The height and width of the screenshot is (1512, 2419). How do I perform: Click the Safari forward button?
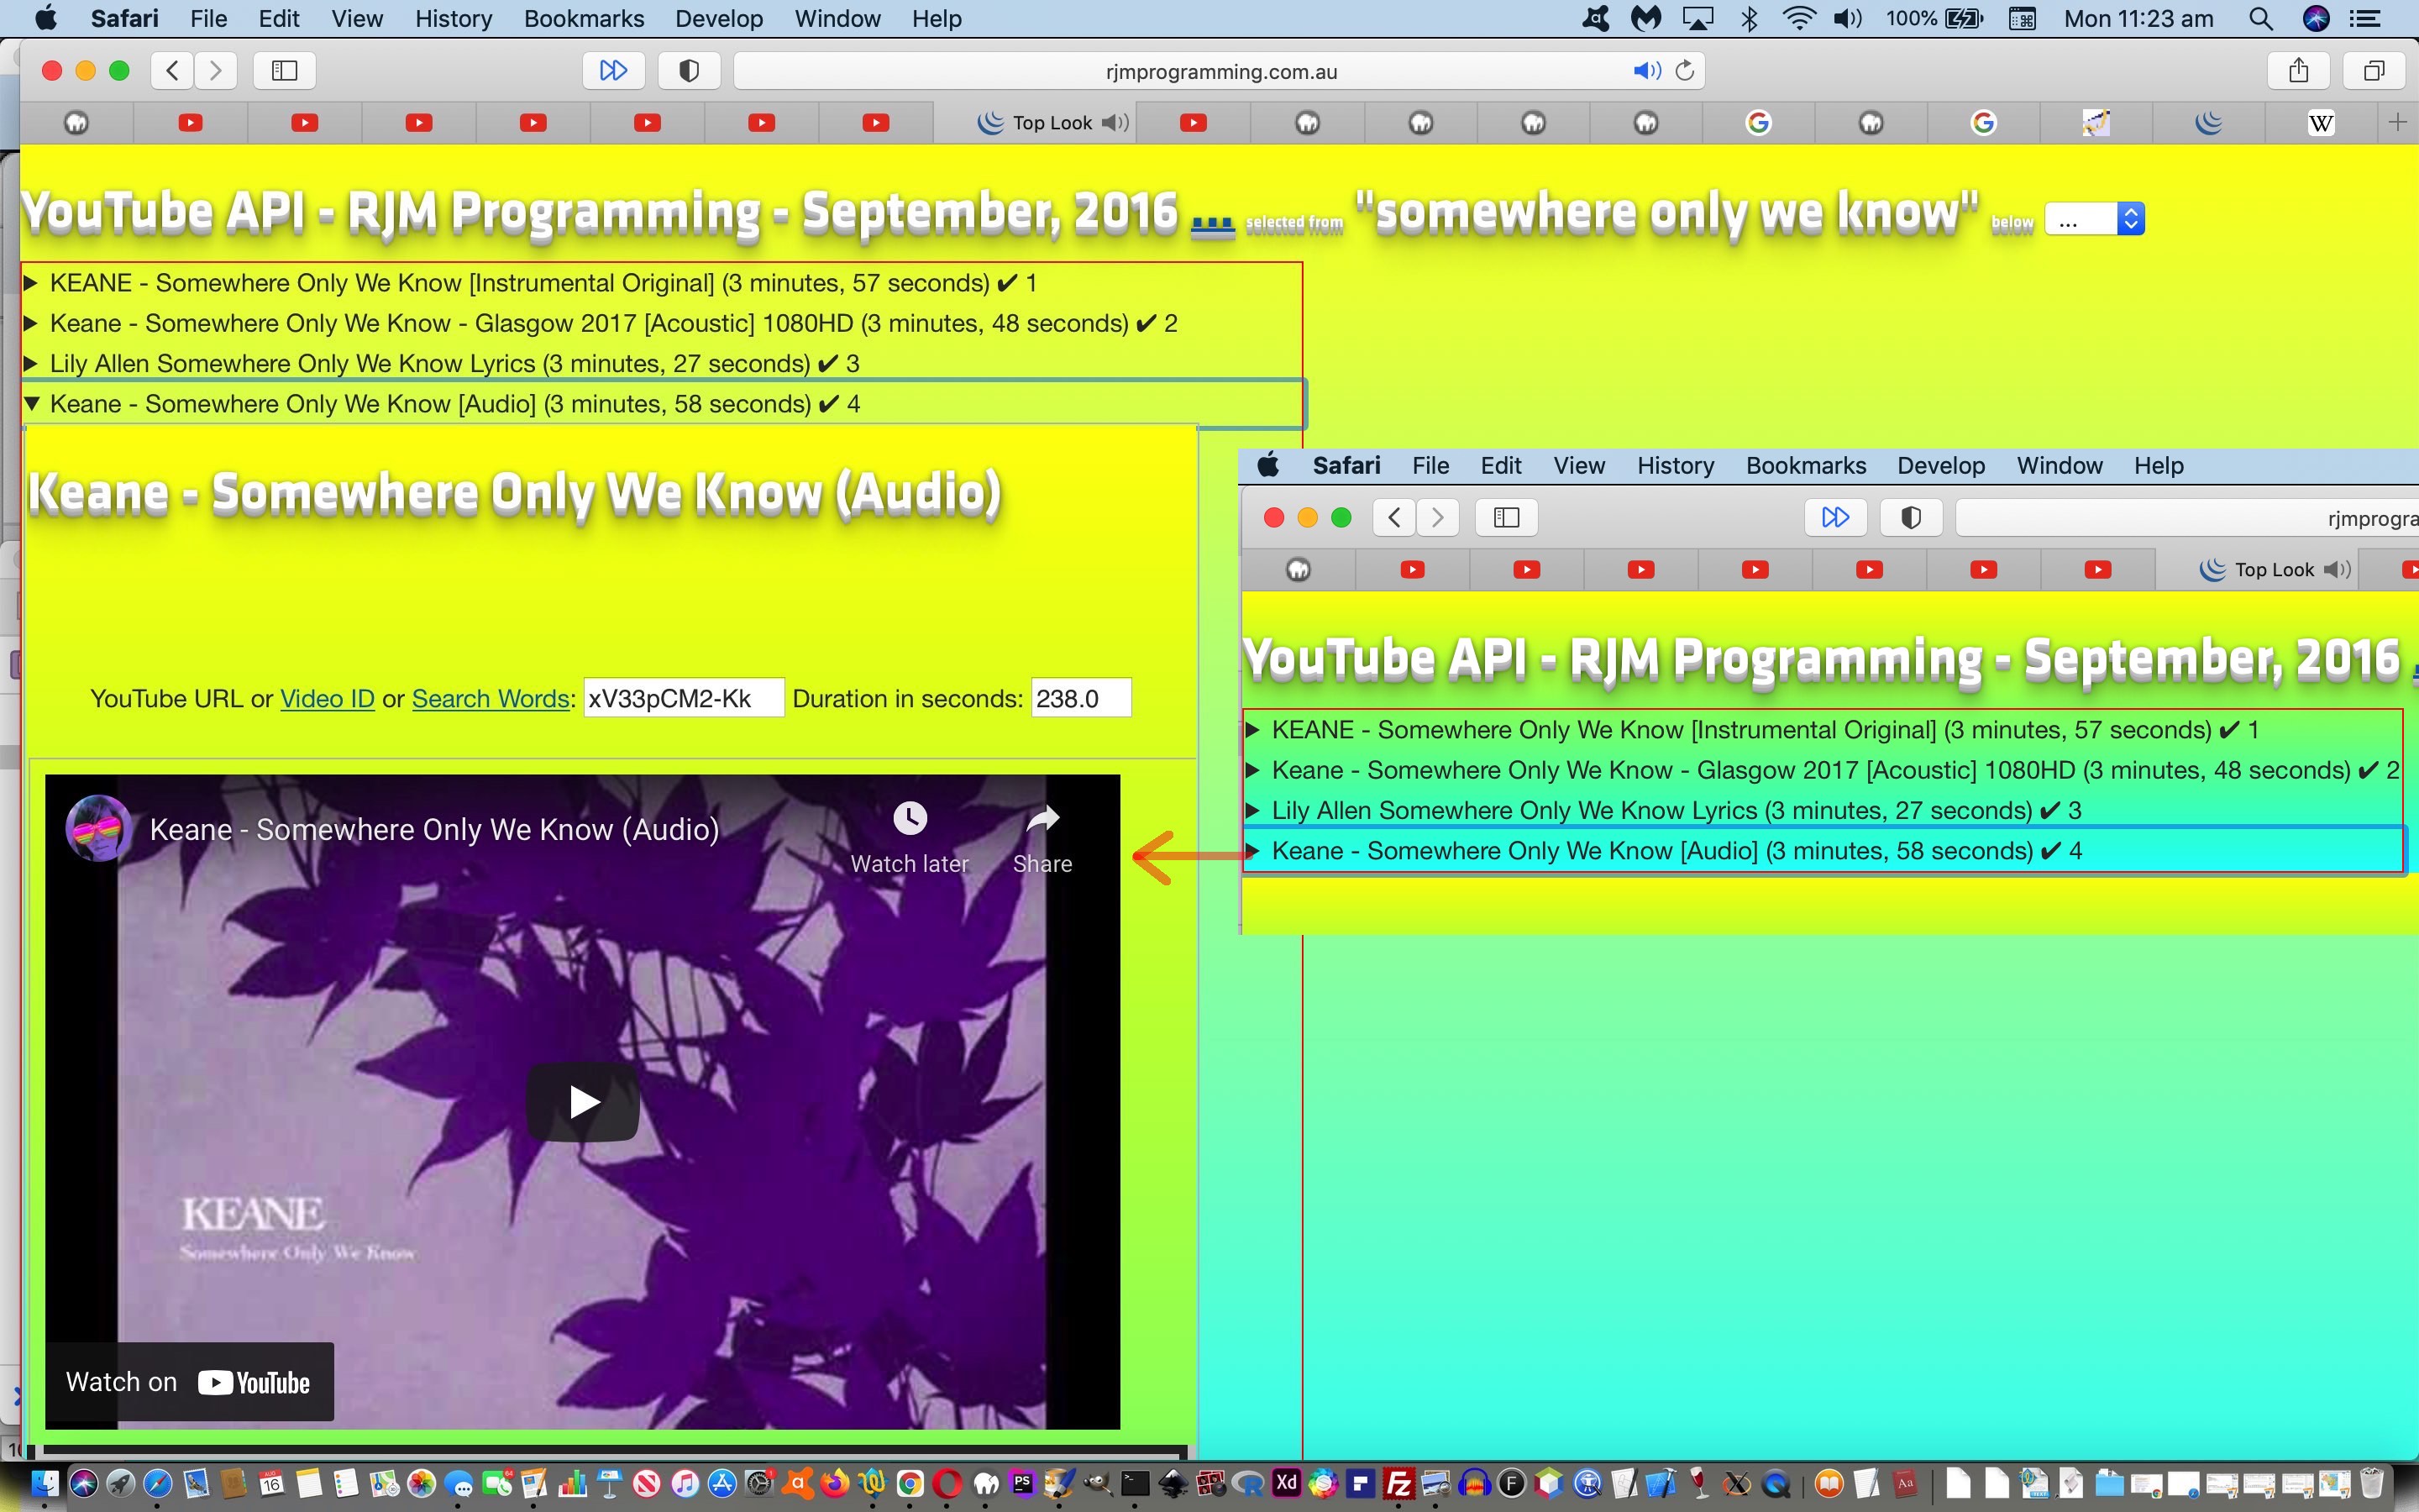click(x=216, y=70)
